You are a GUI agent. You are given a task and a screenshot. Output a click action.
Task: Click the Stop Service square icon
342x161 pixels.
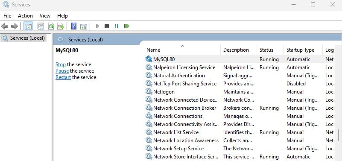coord(107,26)
